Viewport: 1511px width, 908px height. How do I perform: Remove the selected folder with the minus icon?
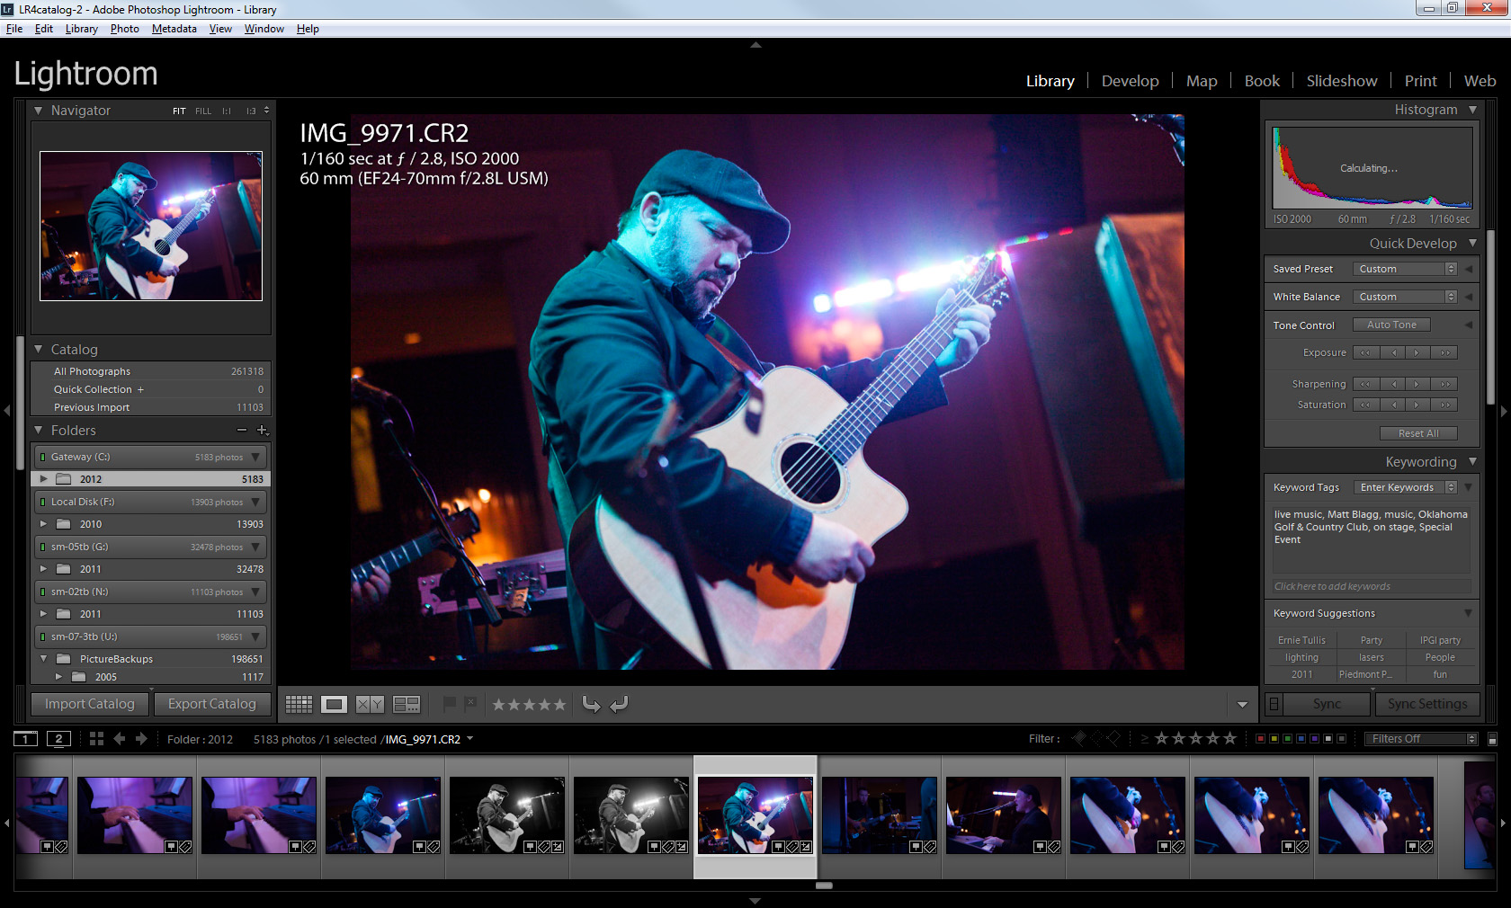click(x=241, y=431)
